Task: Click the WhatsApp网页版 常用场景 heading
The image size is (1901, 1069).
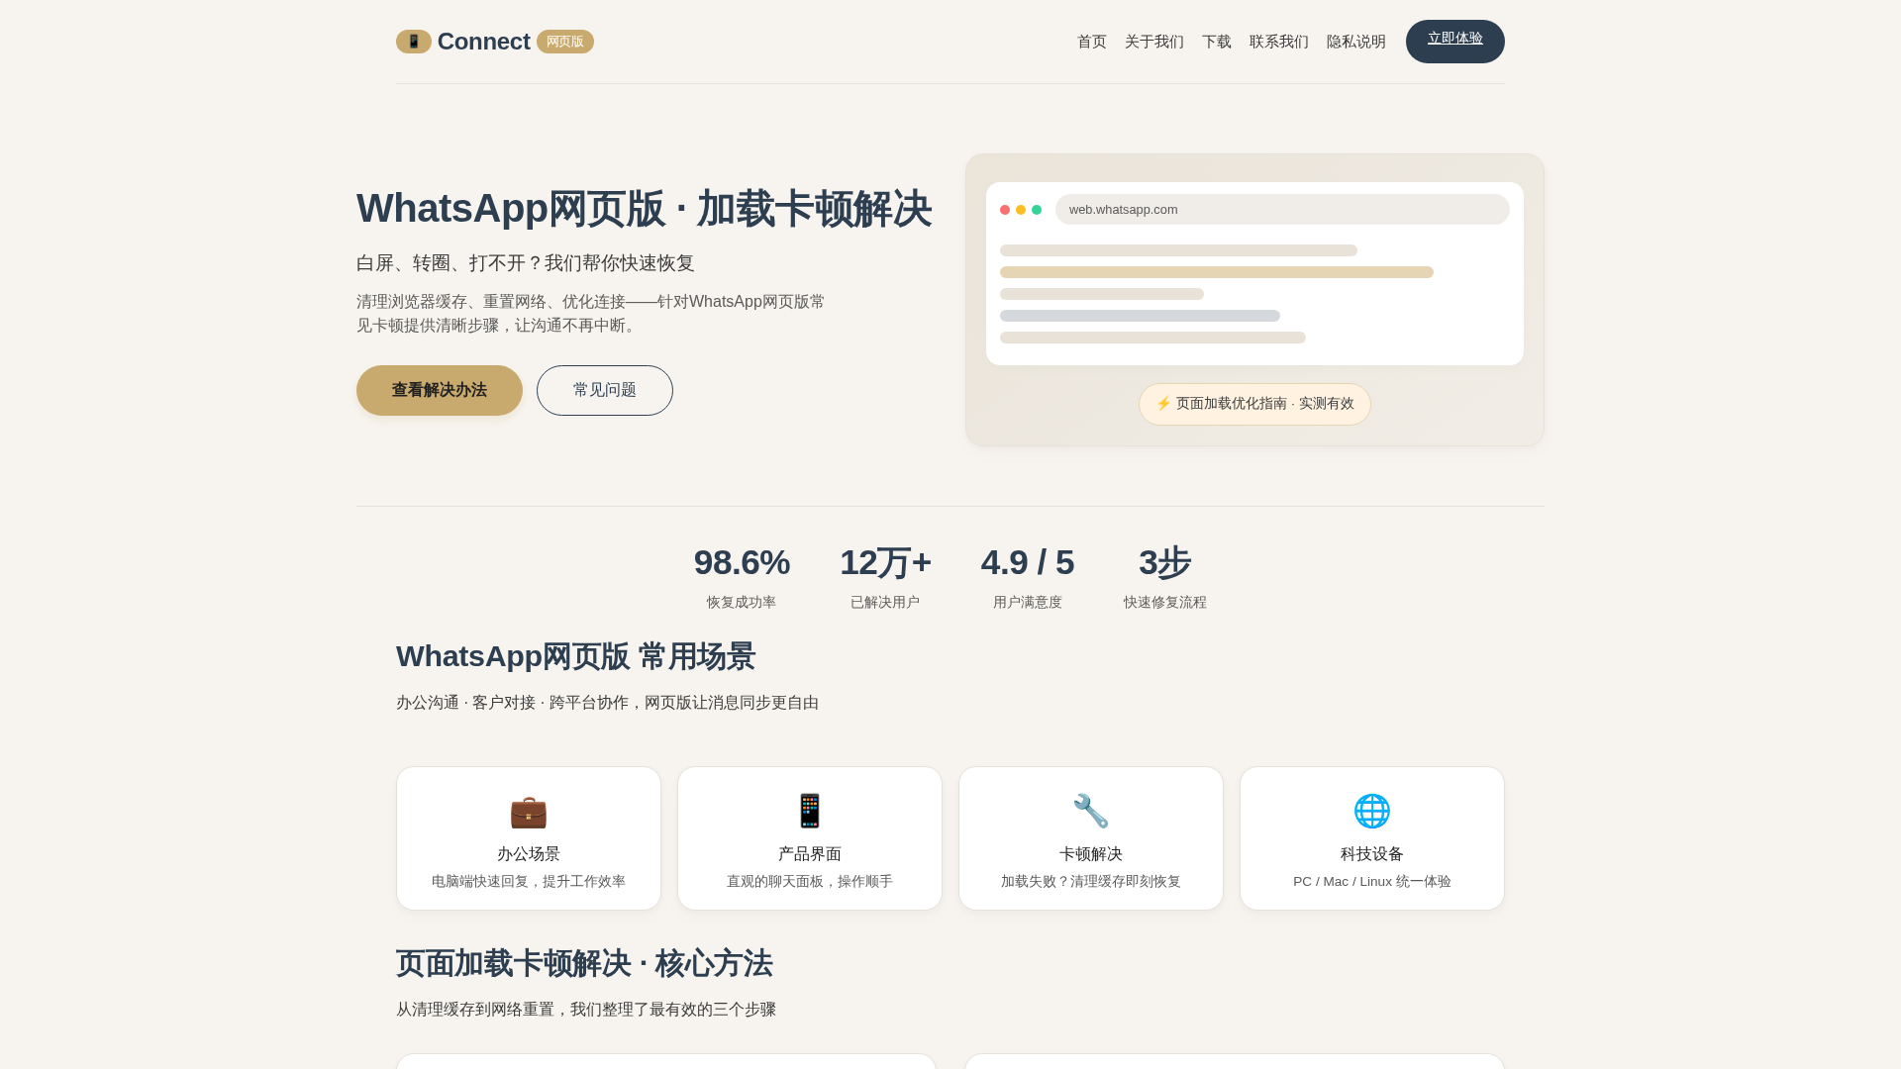Action: tap(576, 656)
